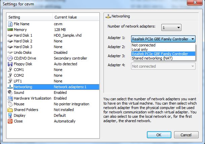Image resolution: width=205 pixels, height=144 pixels.
Task: Pick Realtek PCIe GBE Family Controller list option
Action: [x=163, y=54]
